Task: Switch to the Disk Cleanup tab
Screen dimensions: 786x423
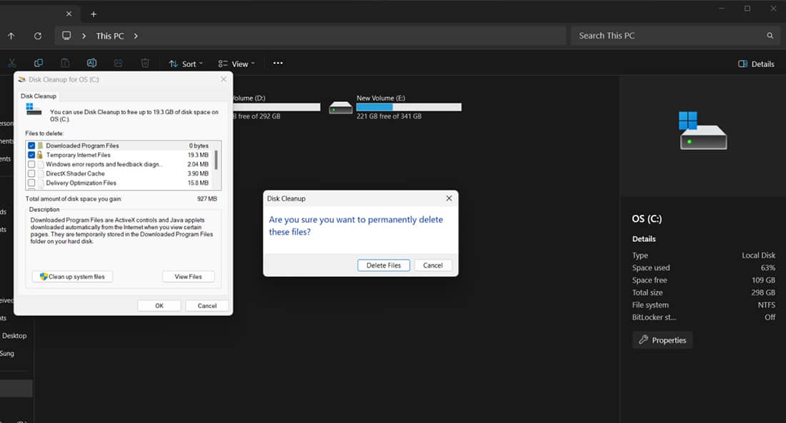Action: pyautogui.click(x=39, y=95)
